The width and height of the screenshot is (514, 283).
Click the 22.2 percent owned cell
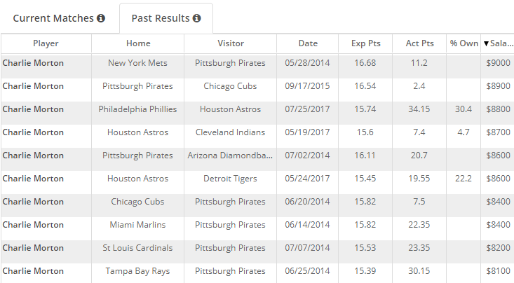click(x=464, y=179)
